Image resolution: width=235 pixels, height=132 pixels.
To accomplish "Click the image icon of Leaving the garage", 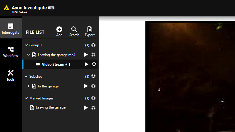I will (x=32, y=108).
